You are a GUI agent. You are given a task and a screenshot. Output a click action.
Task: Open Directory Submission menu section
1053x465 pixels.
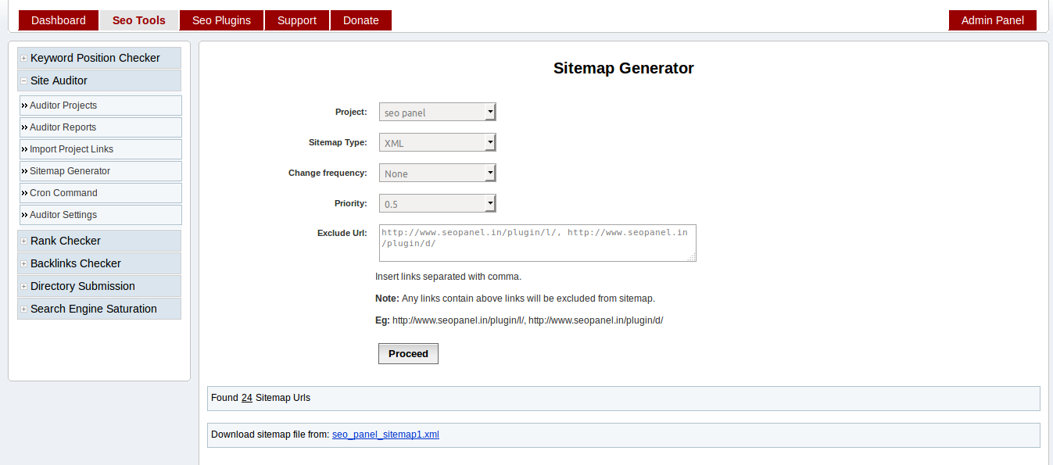(99, 286)
